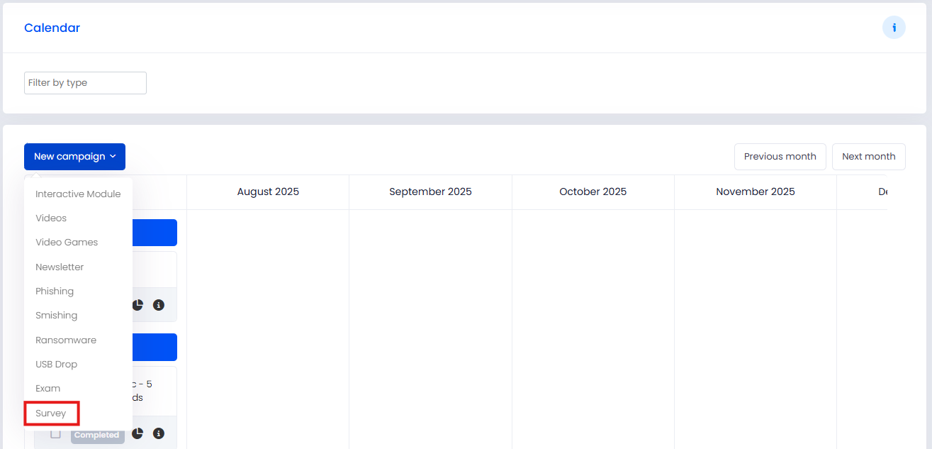Open pie chart icon next to Completed badge

(137, 433)
